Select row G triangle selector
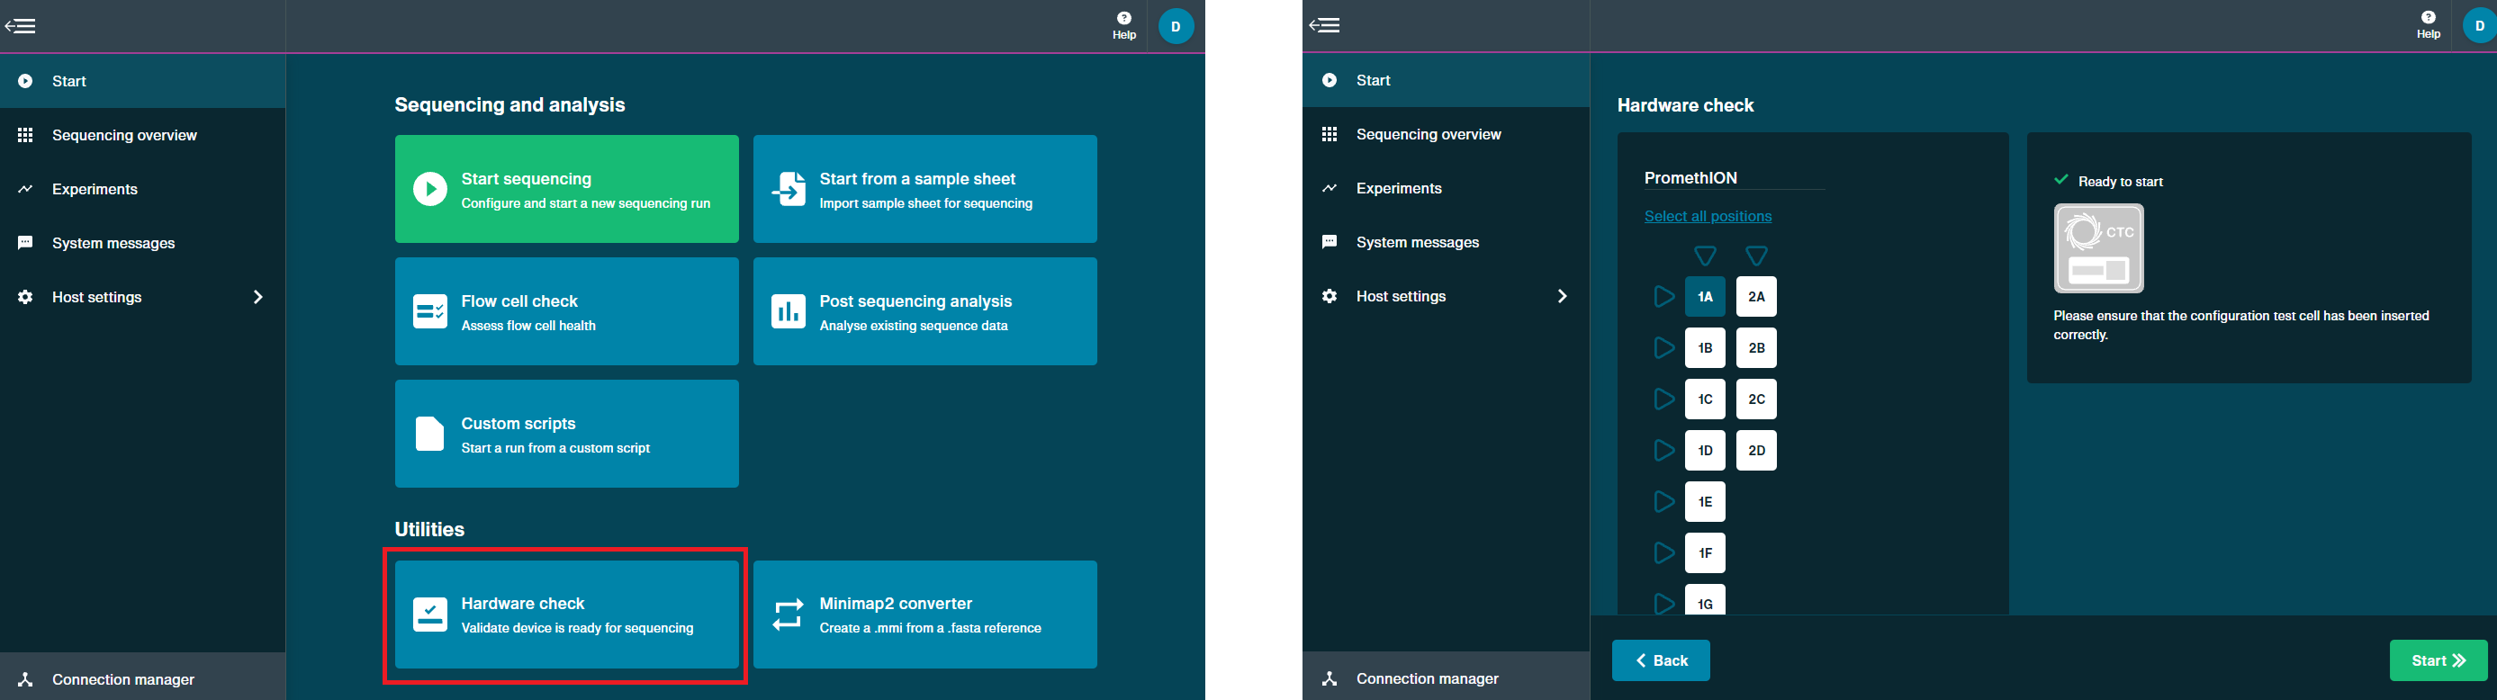 point(1663,603)
